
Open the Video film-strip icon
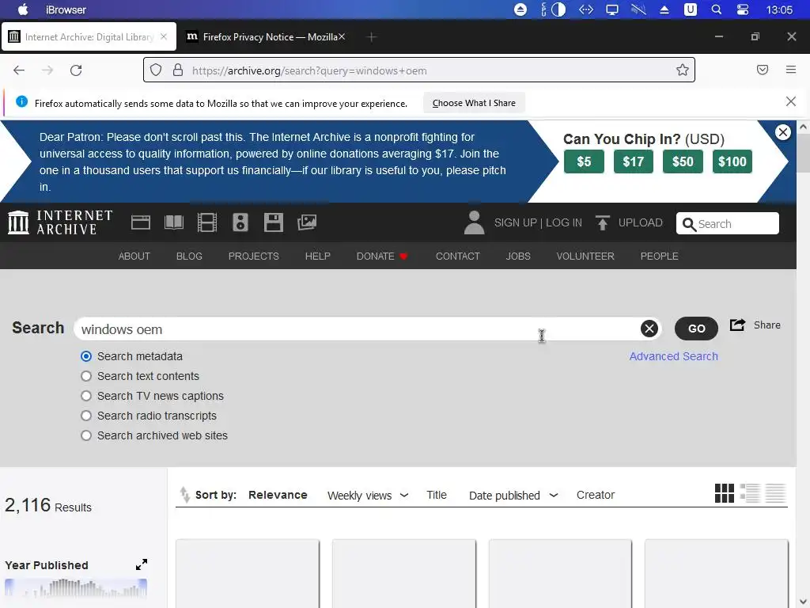(207, 222)
